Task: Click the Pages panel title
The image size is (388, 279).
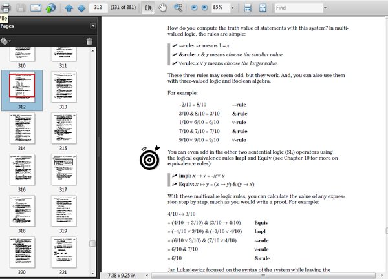Action: 7,26
